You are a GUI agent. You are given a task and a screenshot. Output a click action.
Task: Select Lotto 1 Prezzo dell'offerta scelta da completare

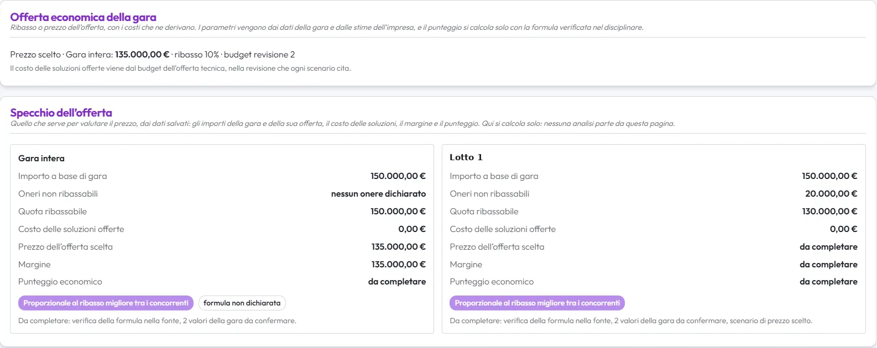(828, 247)
